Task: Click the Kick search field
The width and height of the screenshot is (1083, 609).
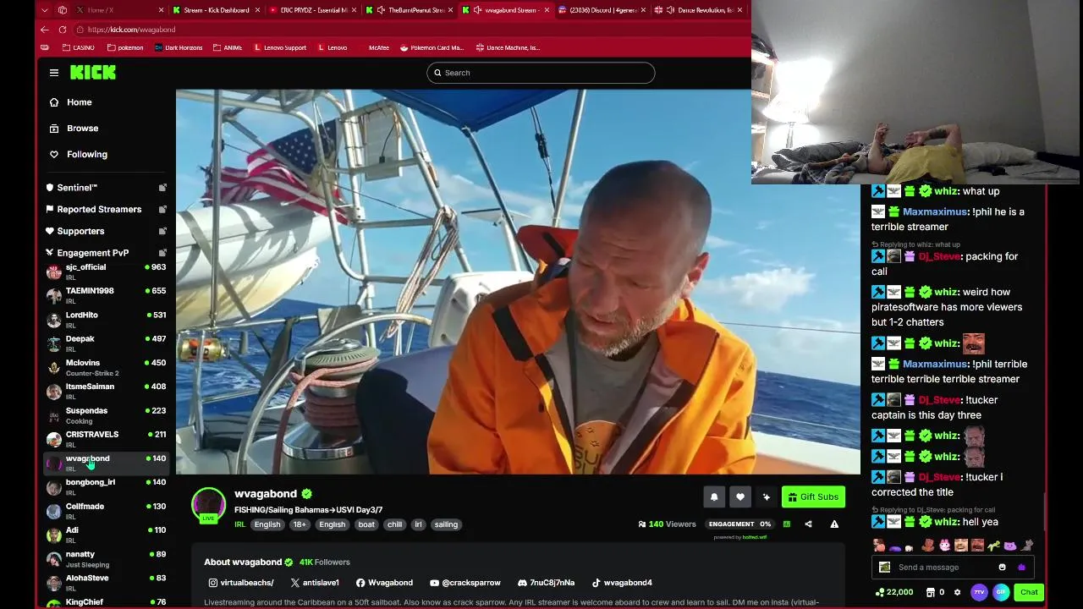Action: (x=541, y=73)
